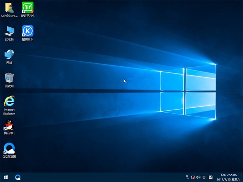Open the clock showing 2:55:06
243x182 pixels.
click(229, 177)
